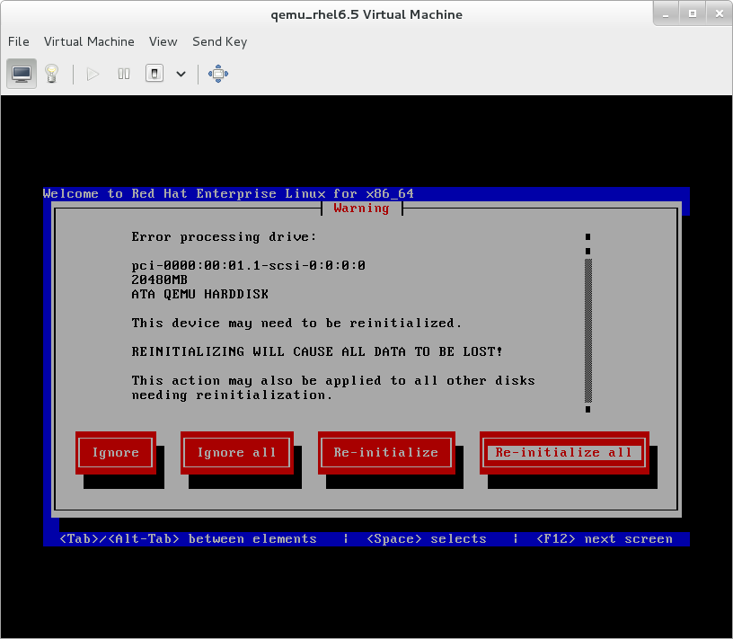The image size is (733, 639).
Task: Minimize the virtual machine window
Action: 666,14
